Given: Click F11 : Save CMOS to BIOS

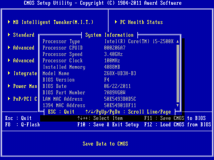Looking at the screenshot, I should 175,118.
